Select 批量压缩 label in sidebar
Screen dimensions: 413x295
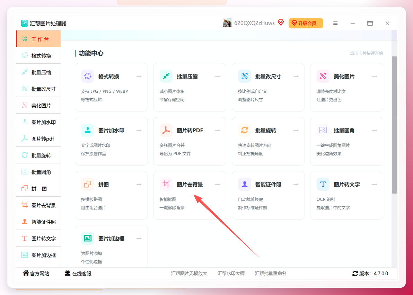[x=41, y=72]
